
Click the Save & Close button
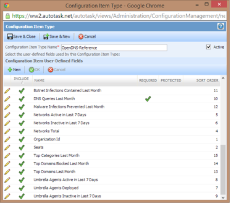point(21,36)
